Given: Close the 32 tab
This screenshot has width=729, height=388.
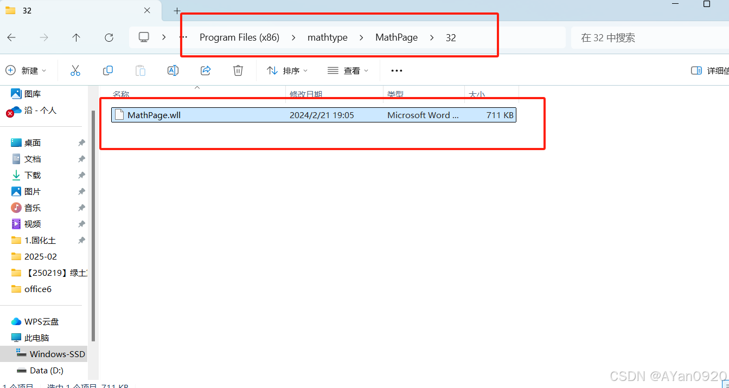Looking at the screenshot, I should 147,10.
